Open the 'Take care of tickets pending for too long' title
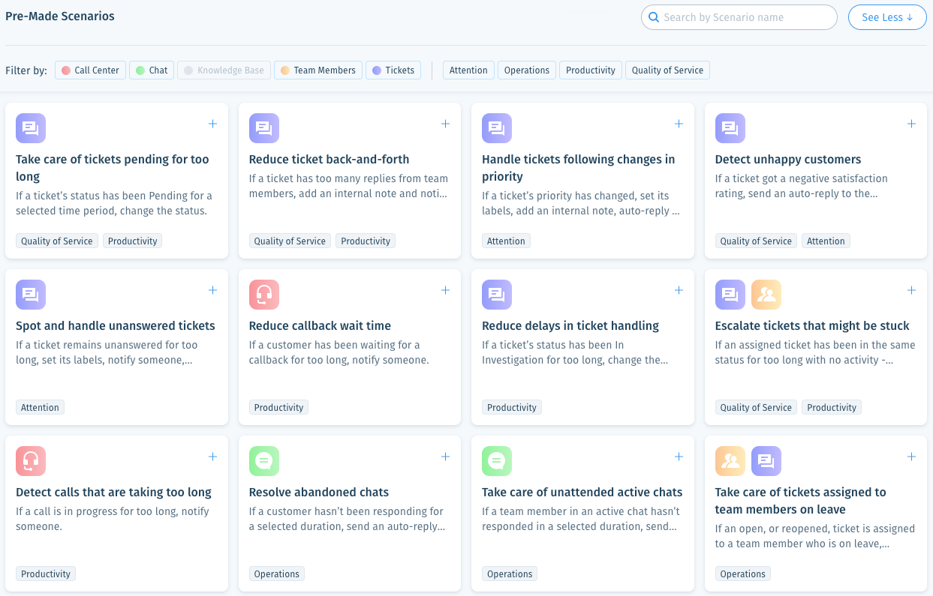Viewport: 933px width, 596px height. click(x=113, y=168)
